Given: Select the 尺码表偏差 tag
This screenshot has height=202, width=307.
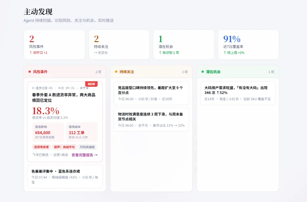Looking at the screenshot, I should pos(87,147).
